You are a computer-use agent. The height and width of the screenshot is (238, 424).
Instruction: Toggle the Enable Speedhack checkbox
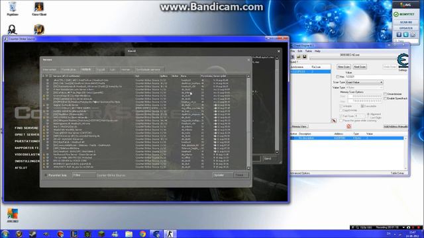tap(385, 99)
